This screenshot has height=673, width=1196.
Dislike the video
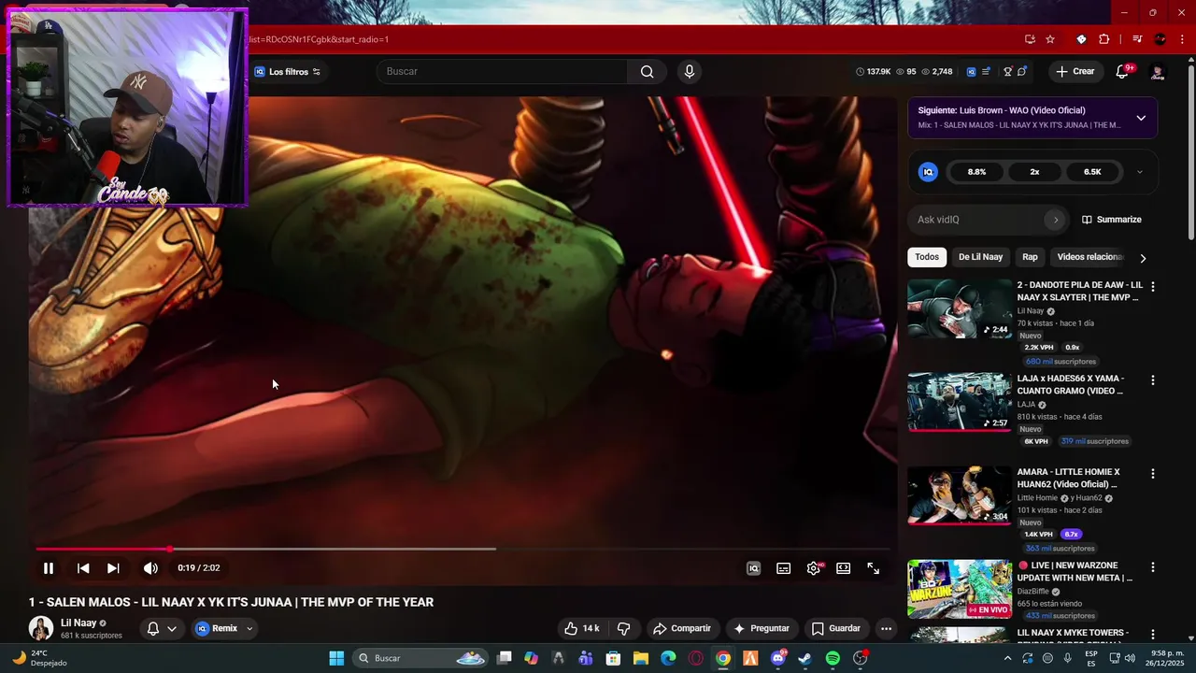[x=624, y=629]
